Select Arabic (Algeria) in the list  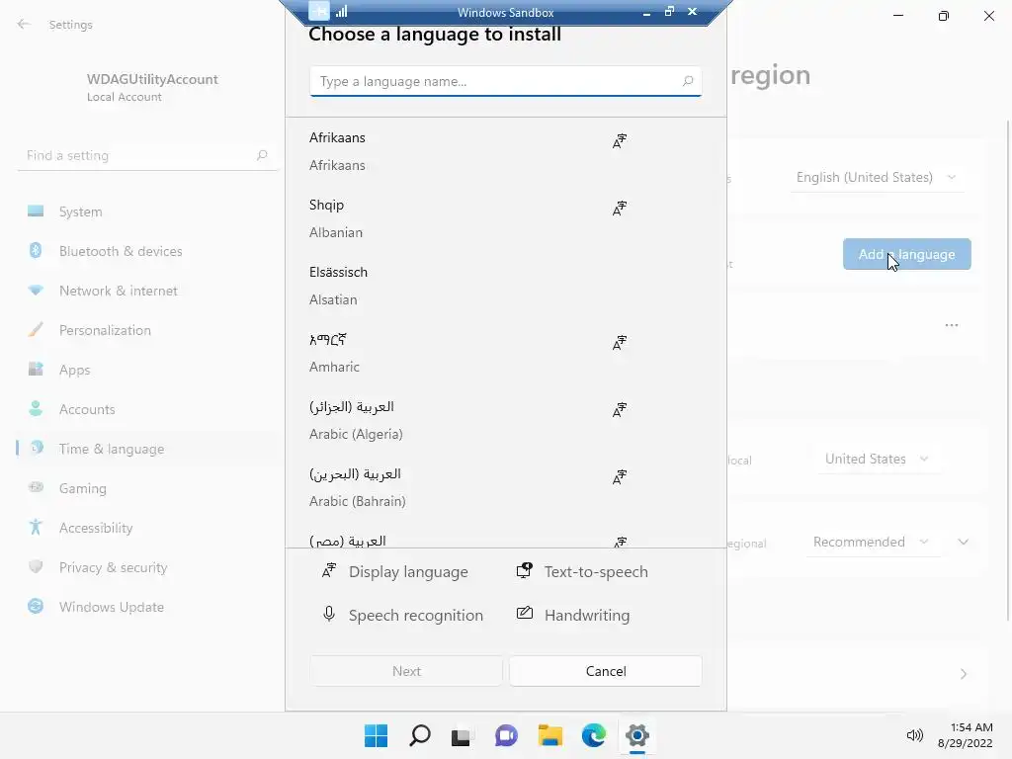coord(505,419)
